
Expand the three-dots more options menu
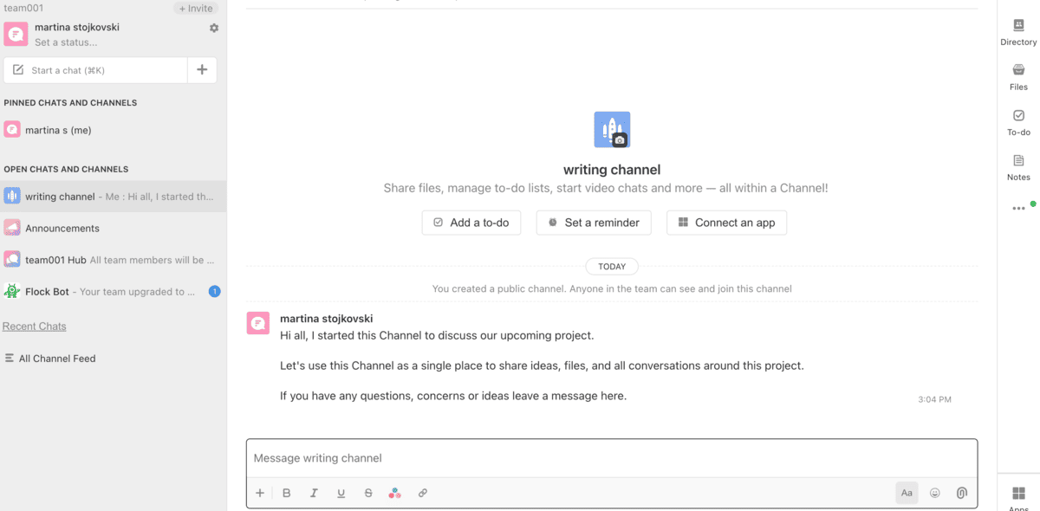[x=1018, y=209]
